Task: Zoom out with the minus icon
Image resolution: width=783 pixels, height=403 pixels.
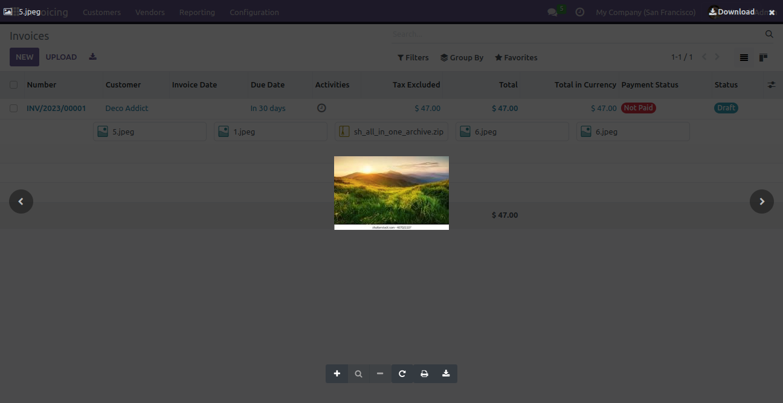Action: (380, 373)
